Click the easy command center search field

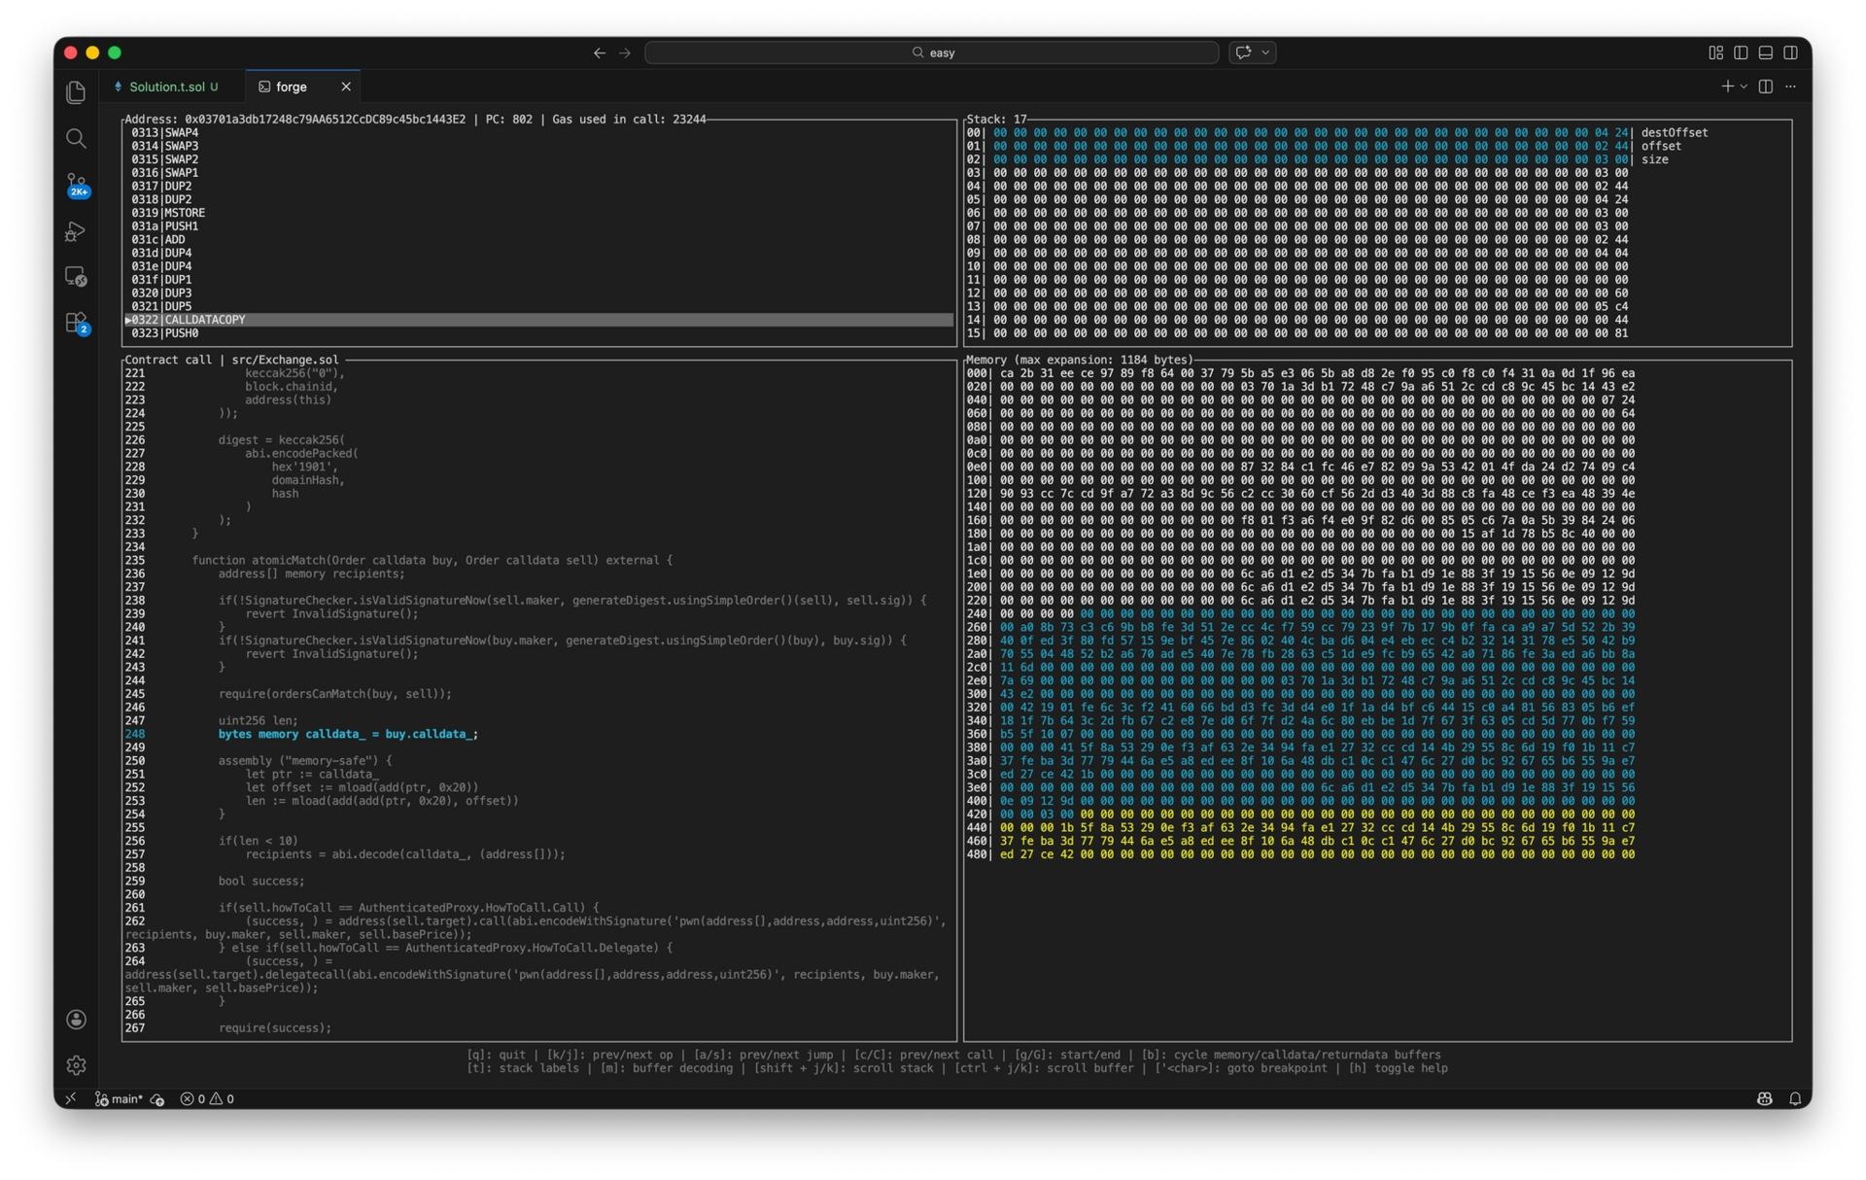[x=931, y=52]
